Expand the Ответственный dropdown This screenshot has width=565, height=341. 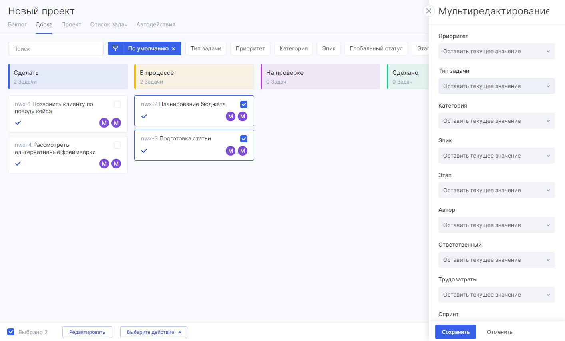click(496, 260)
